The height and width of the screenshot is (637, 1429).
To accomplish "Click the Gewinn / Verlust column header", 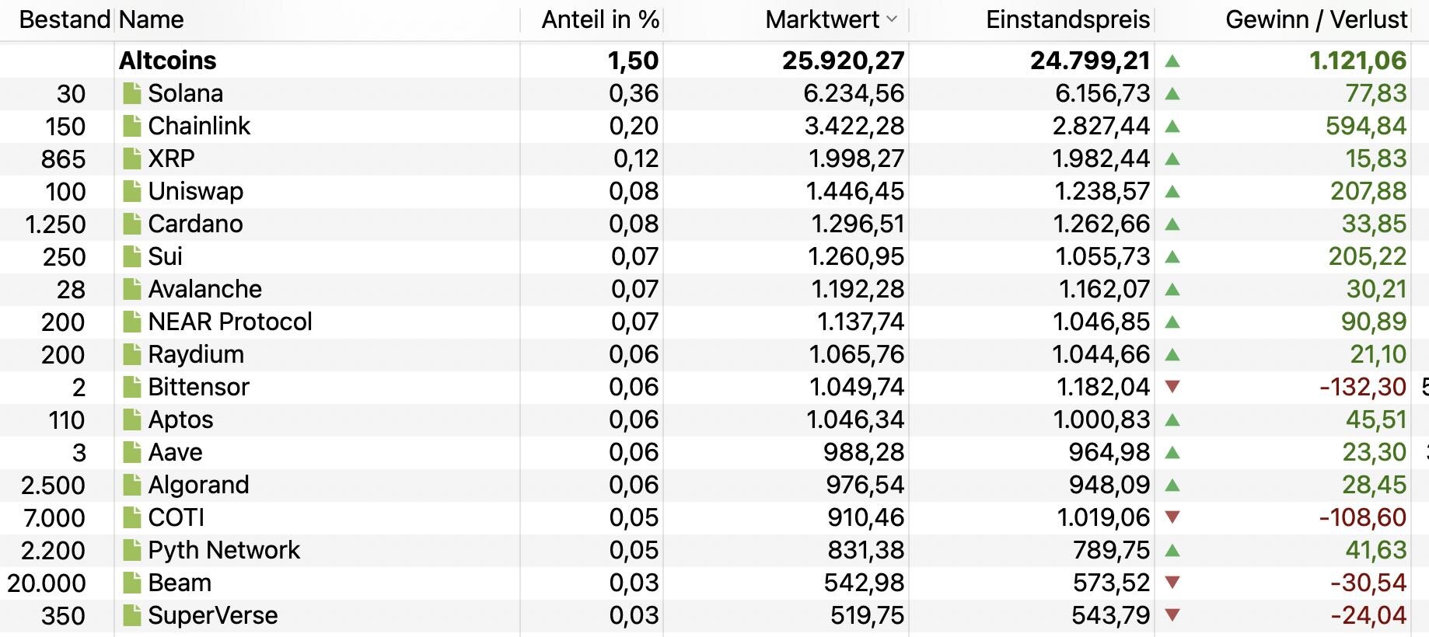I will click(x=1315, y=19).
